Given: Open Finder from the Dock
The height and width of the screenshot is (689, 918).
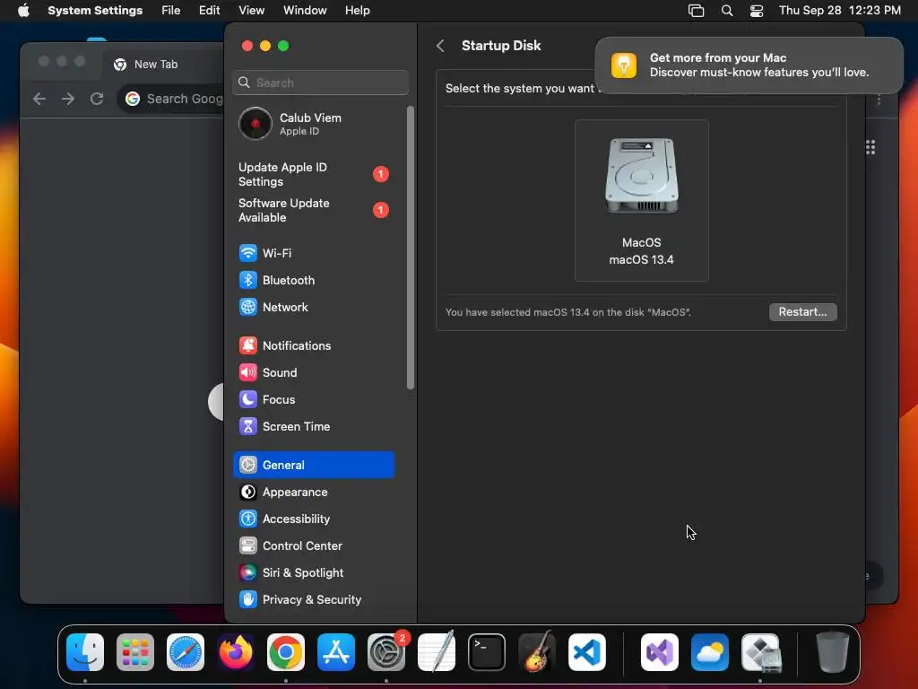Looking at the screenshot, I should coord(85,652).
